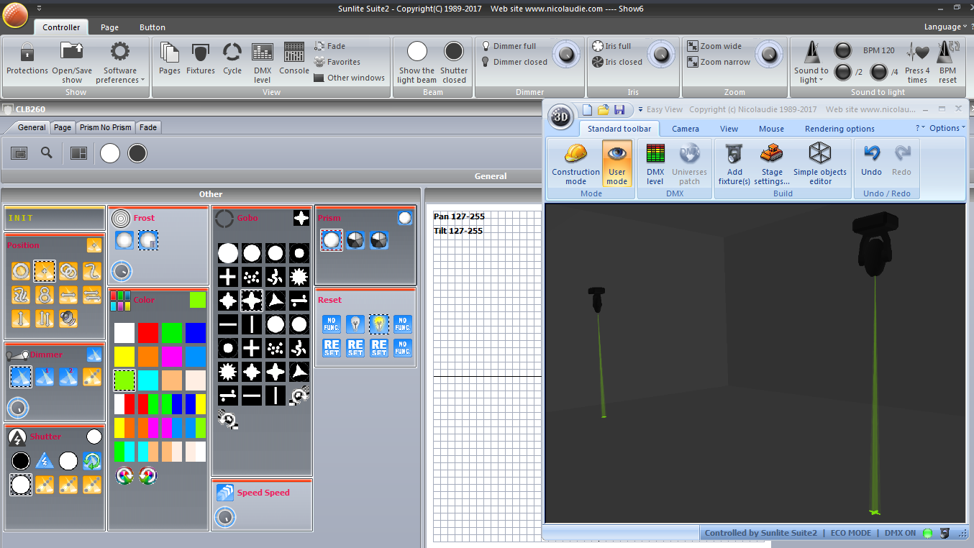Toggle the /2 sound-to-light button

click(843, 72)
